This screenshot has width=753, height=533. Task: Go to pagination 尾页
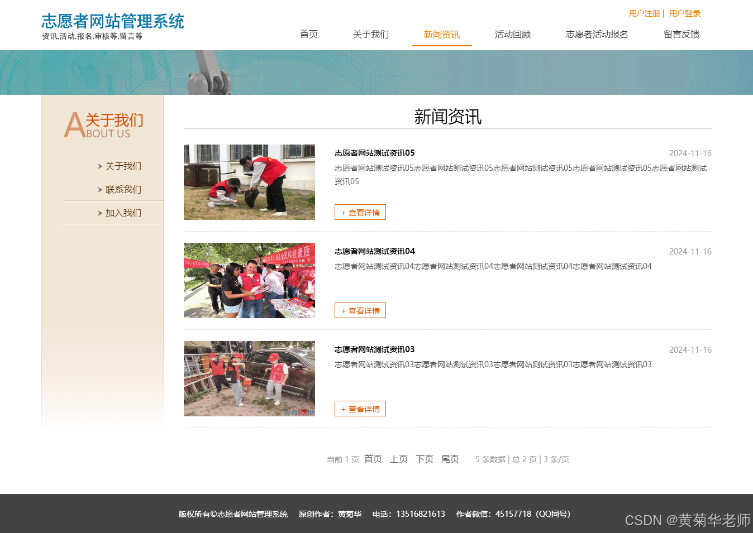pos(450,459)
